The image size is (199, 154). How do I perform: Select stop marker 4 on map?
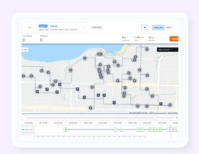98,95
